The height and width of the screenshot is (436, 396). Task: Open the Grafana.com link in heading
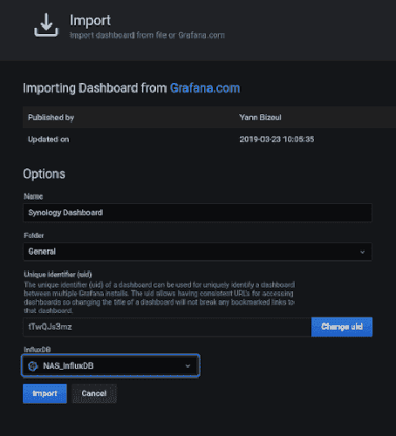click(205, 88)
